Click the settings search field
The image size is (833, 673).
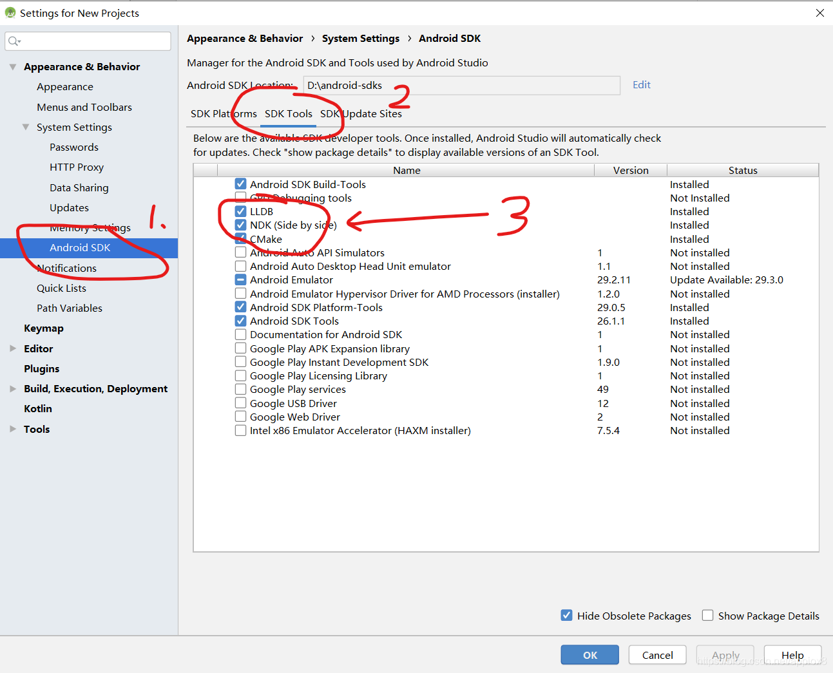click(88, 41)
